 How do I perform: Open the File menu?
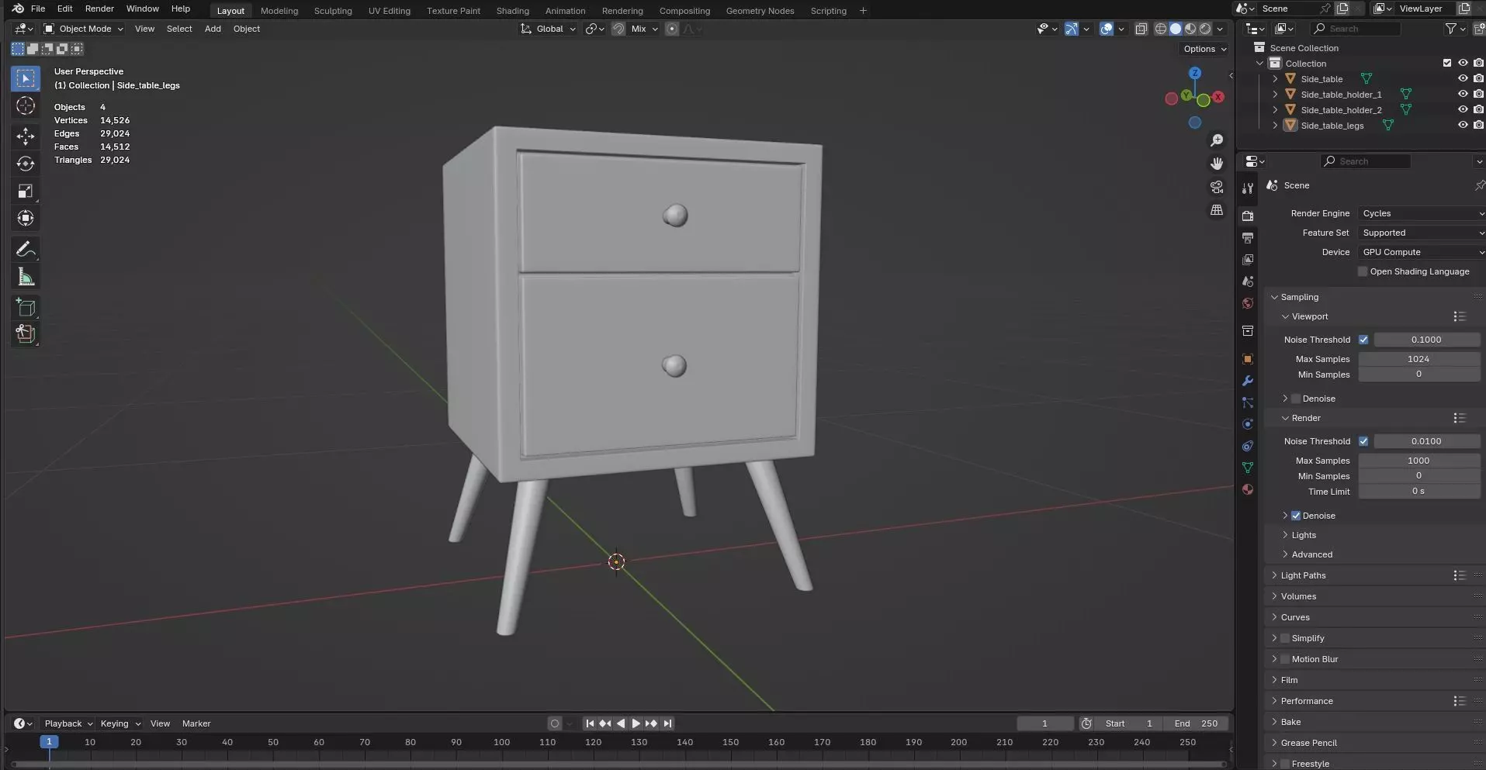(x=37, y=9)
